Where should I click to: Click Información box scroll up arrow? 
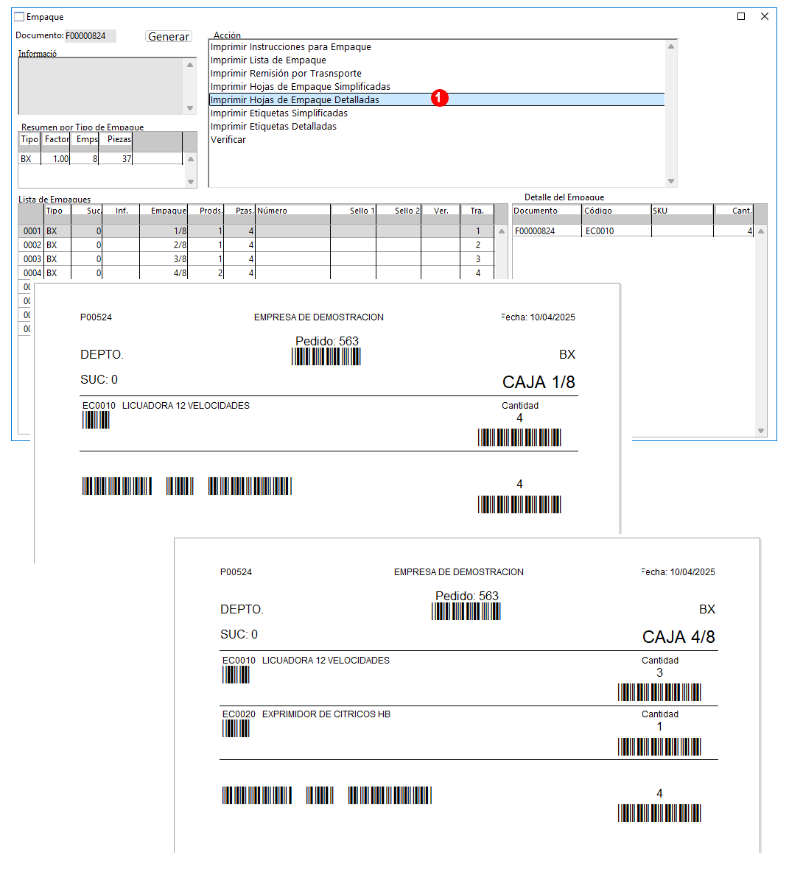click(190, 65)
